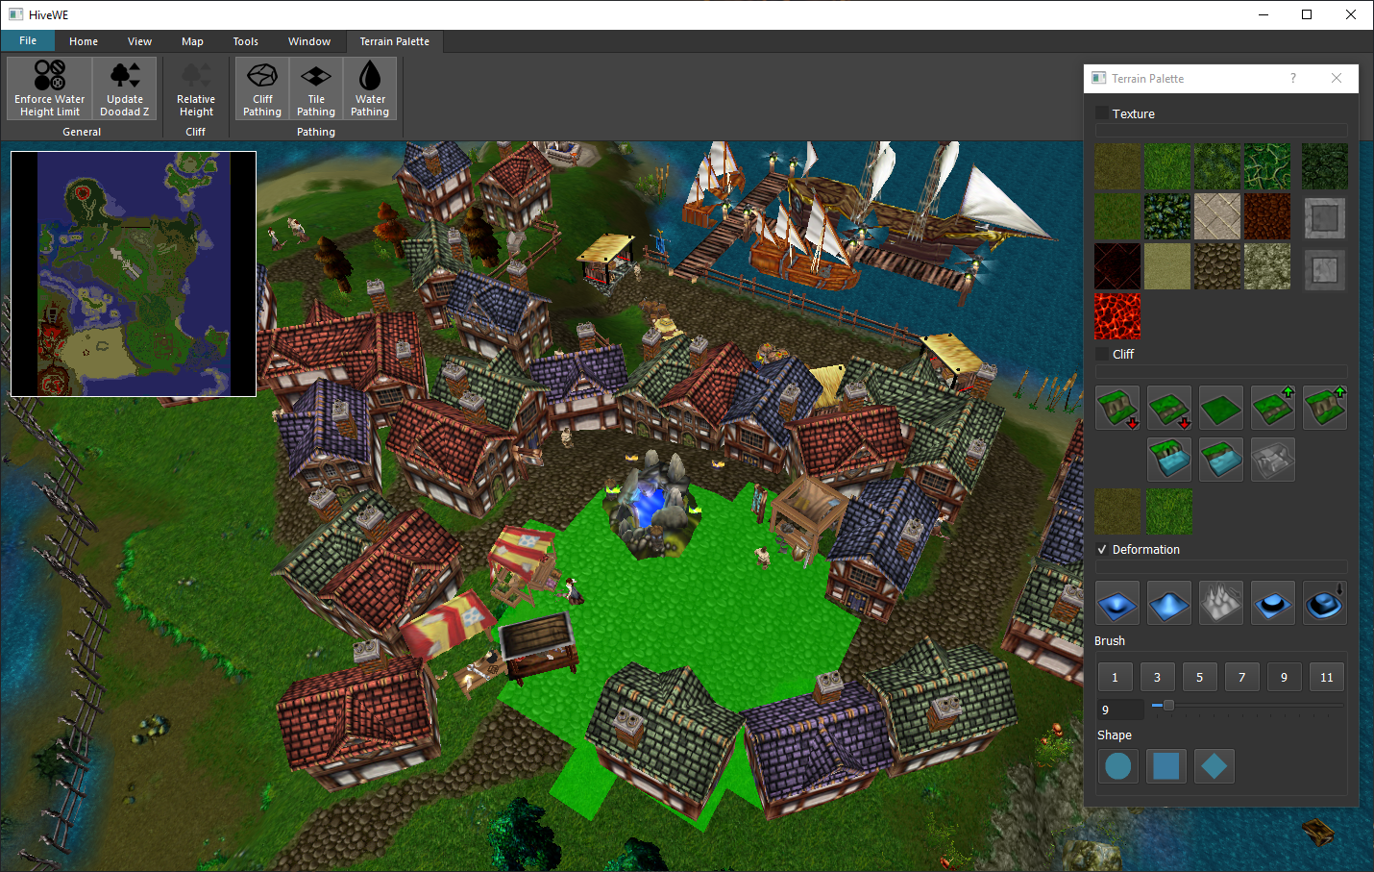The height and width of the screenshot is (872, 1374).
Task: Choose lower terrain deformation tool
Action: 1117,603
